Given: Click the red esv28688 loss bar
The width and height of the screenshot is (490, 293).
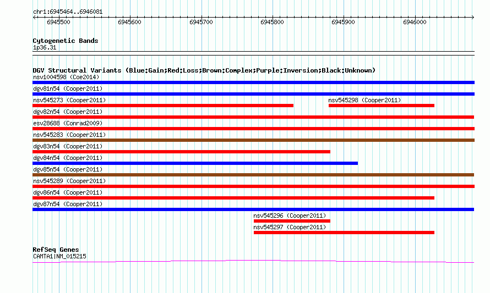Looking at the screenshot, I should [253, 129].
